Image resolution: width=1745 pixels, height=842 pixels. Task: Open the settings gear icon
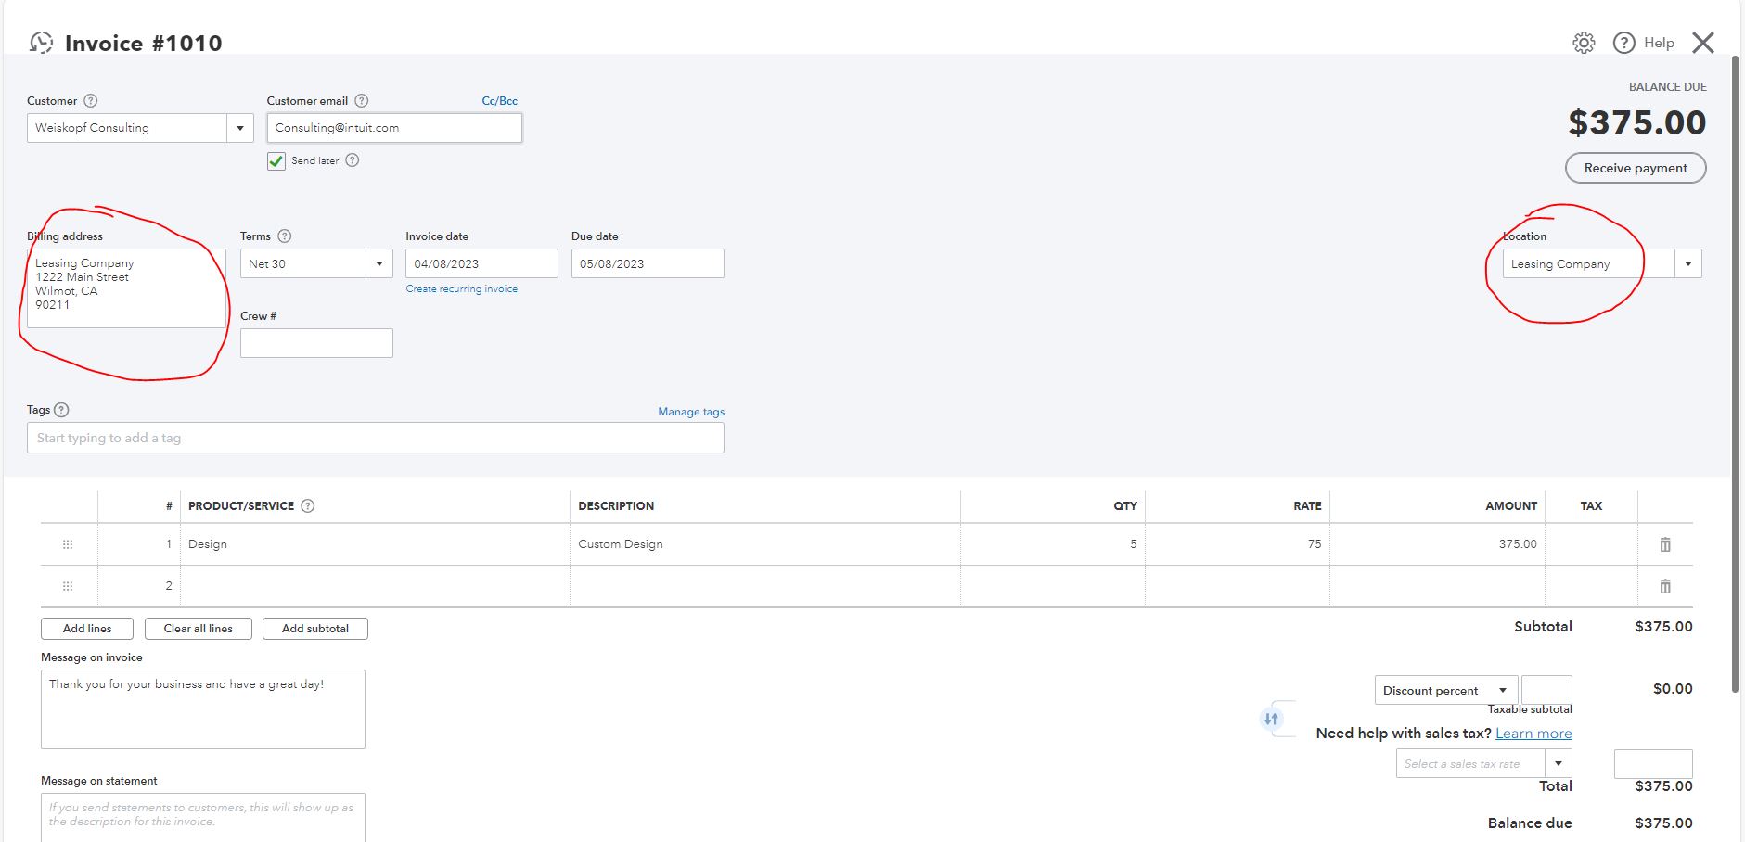coord(1583,42)
